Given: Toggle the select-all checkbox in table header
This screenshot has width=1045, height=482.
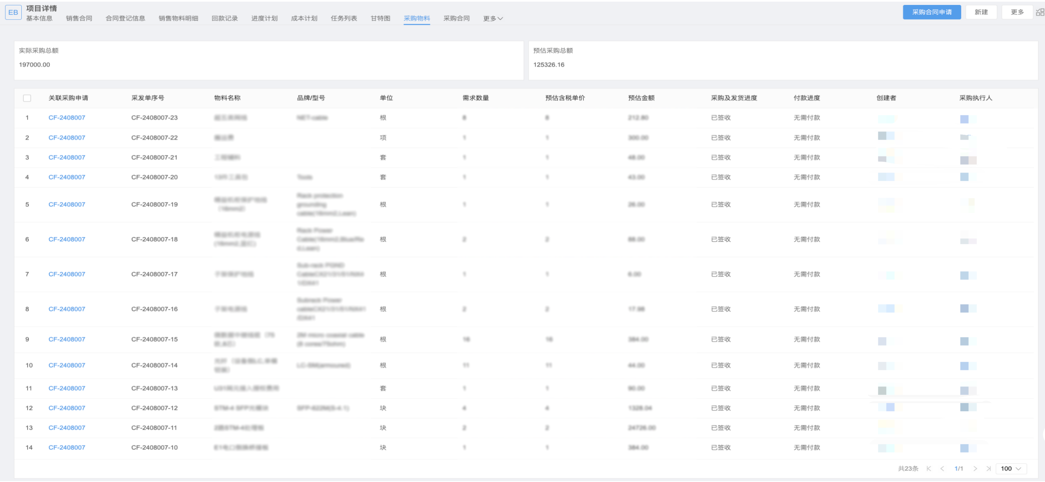Looking at the screenshot, I should click(27, 98).
